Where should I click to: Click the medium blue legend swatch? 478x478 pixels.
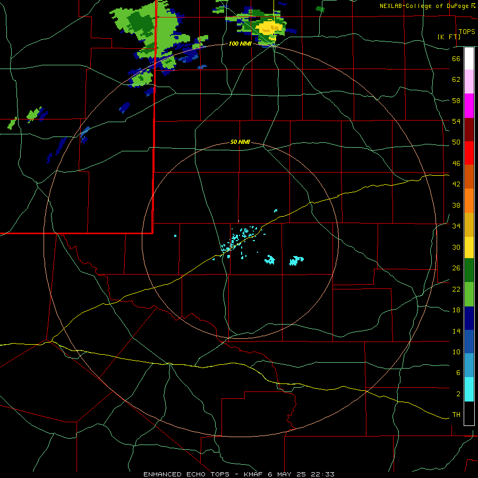coord(469,342)
